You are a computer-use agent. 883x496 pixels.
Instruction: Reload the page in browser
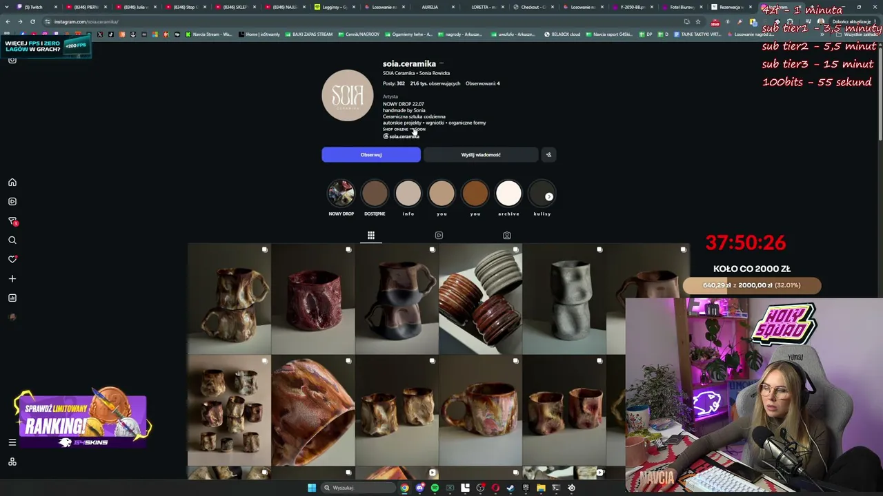(32, 21)
